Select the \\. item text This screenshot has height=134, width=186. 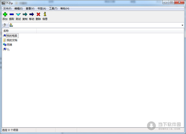pos(8,49)
